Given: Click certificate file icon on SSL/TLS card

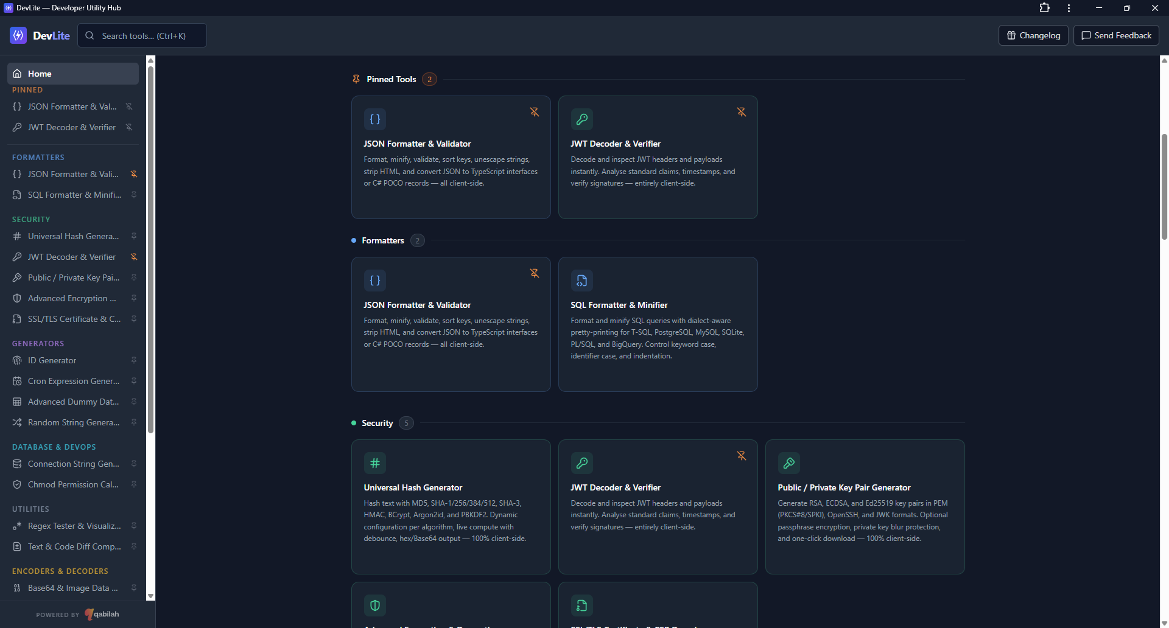Looking at the screenshot, I should (582, 605).
